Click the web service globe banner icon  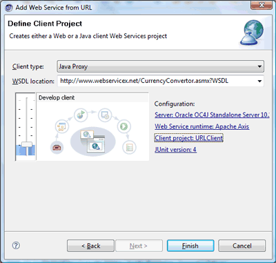coord(252,32)
